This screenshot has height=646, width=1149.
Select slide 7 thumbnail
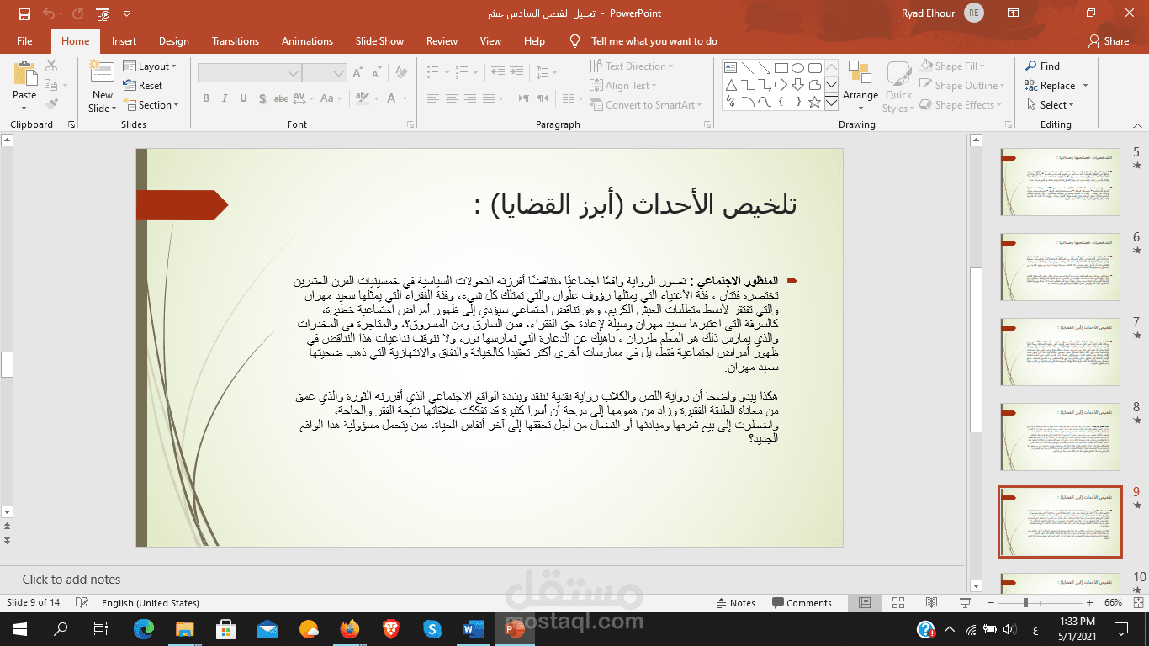click(x=1060, y=352)
